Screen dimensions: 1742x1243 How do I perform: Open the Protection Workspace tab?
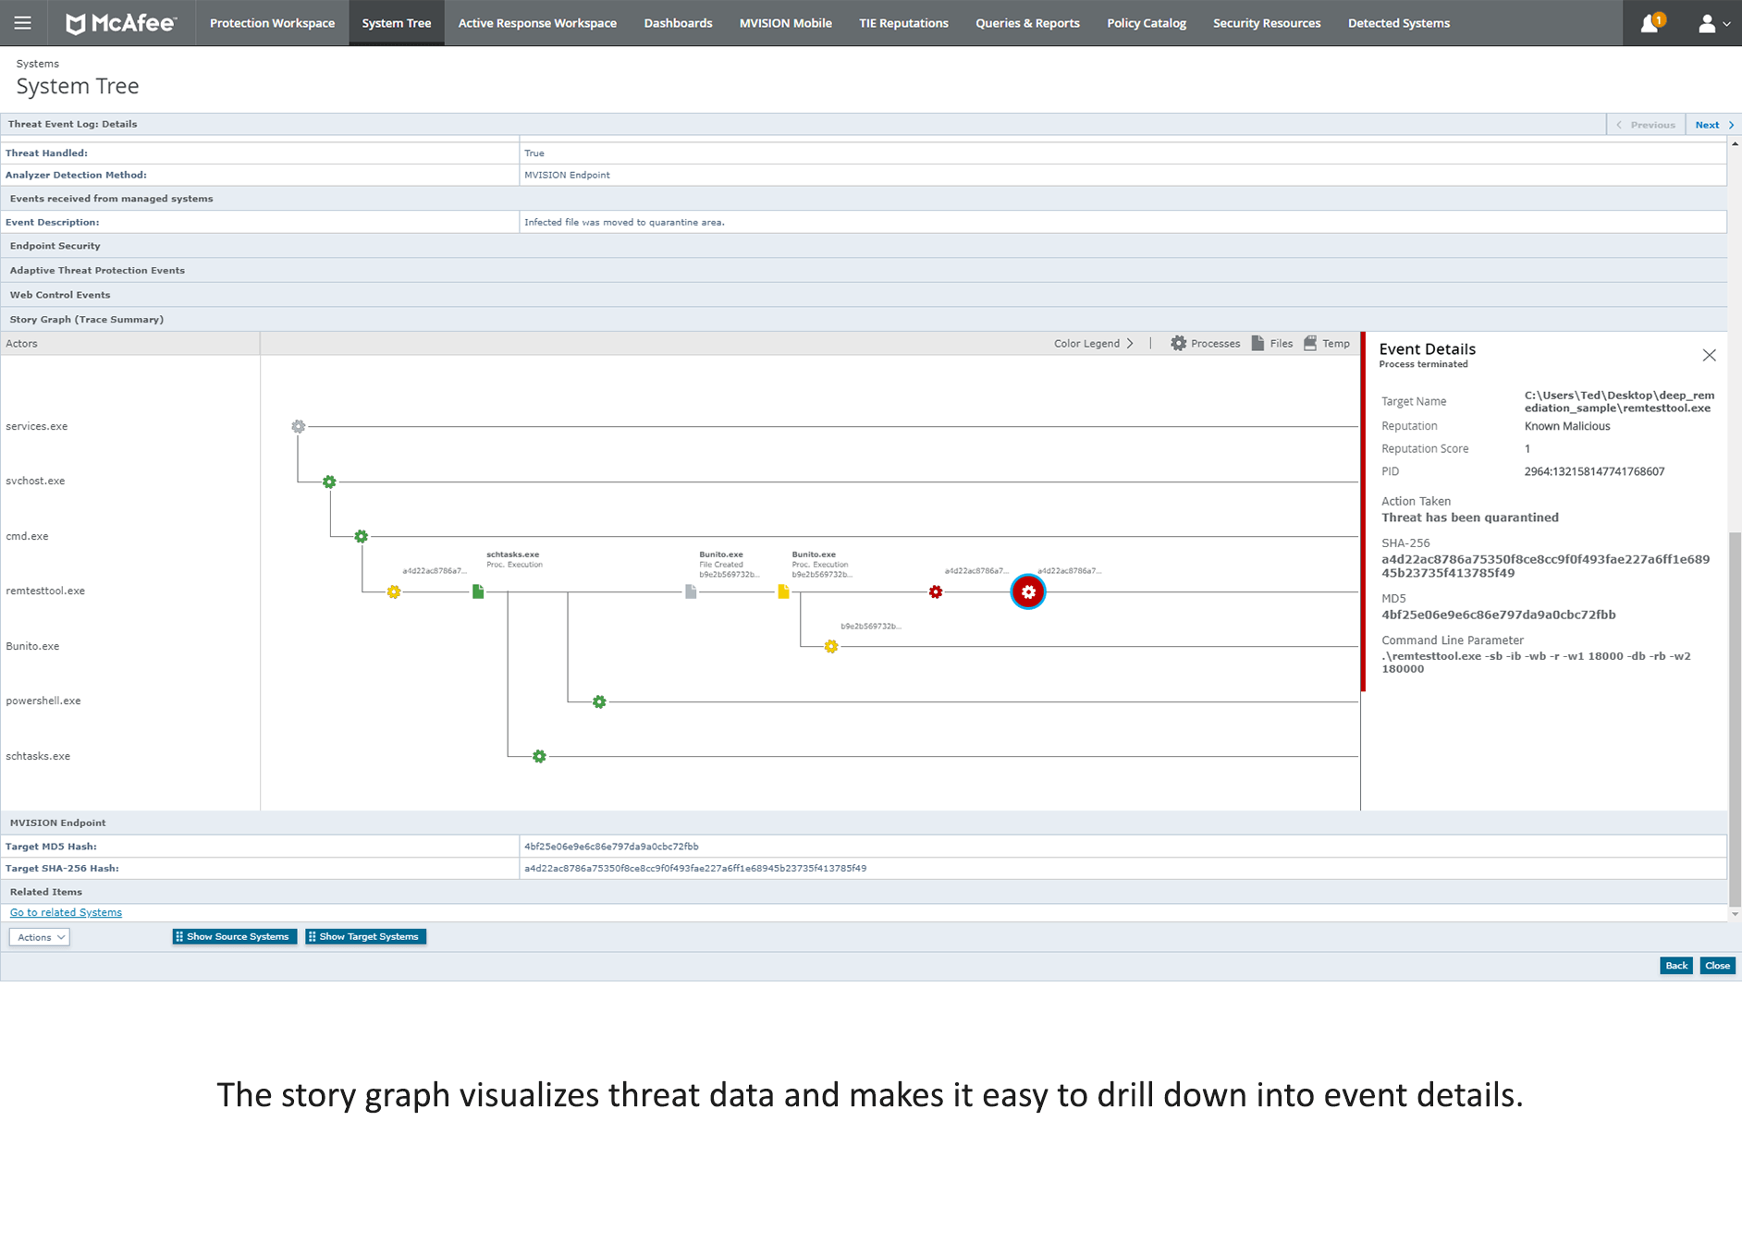[x=272, y=23]
